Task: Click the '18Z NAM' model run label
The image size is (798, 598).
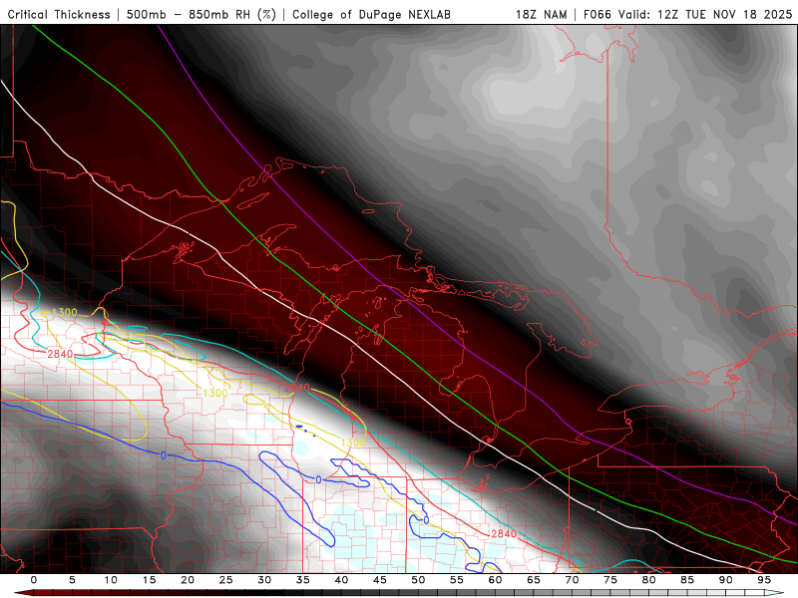Action: click(542, 15)
